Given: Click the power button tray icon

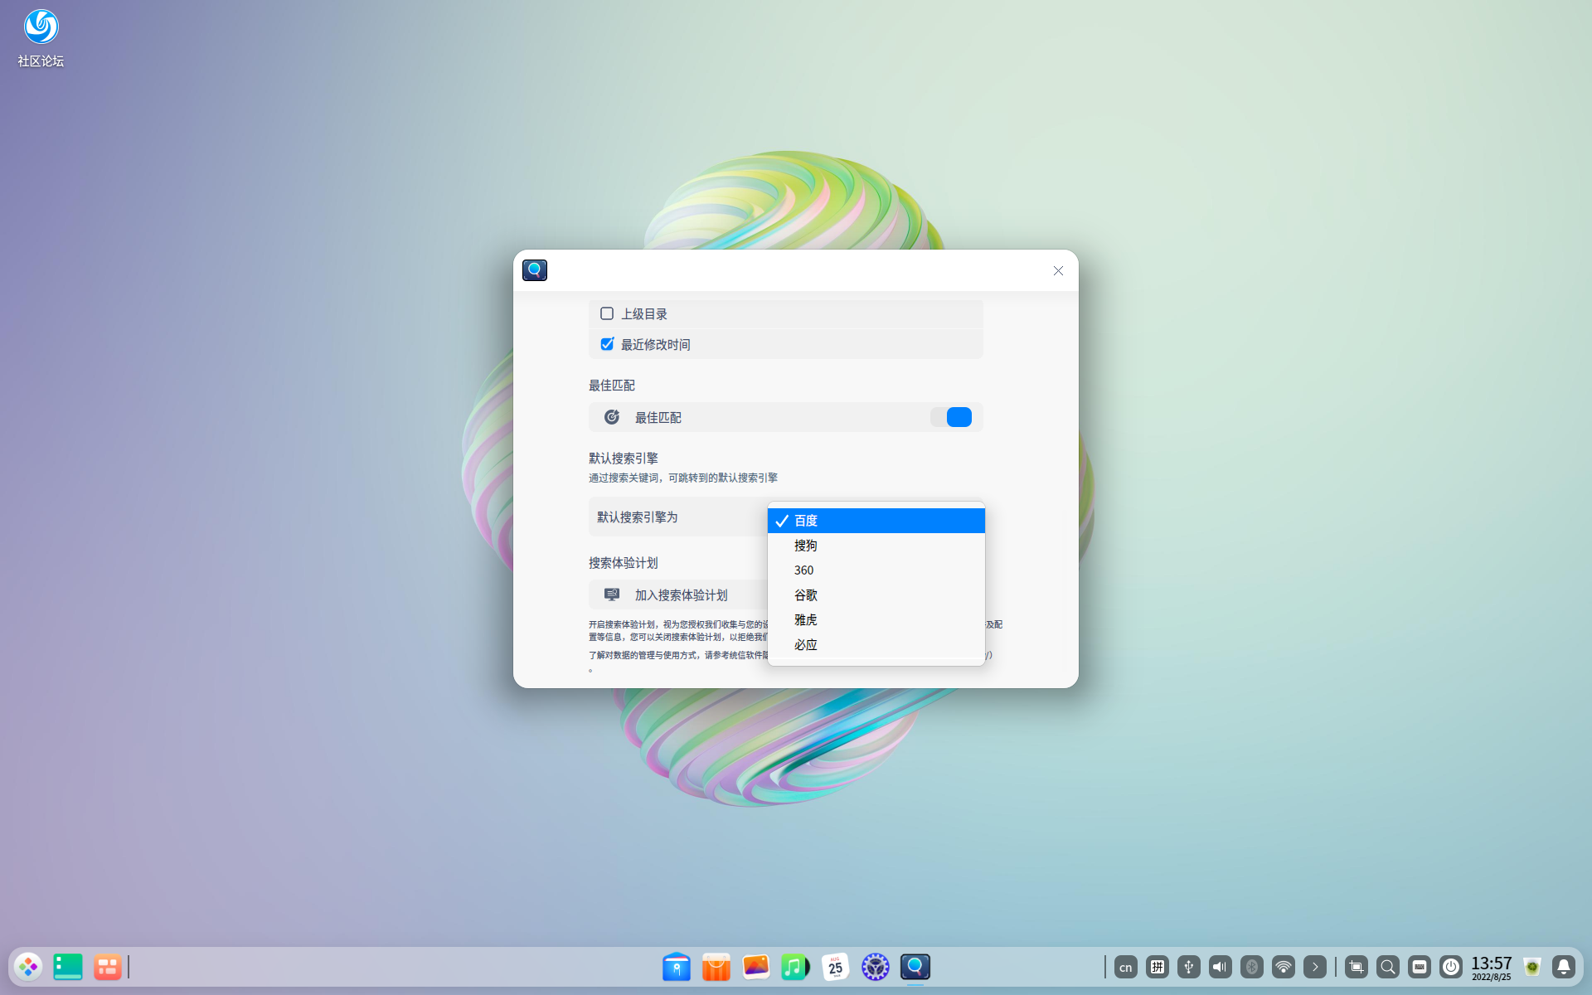Looking at the screenshot, I should (x=1450, y=967).
